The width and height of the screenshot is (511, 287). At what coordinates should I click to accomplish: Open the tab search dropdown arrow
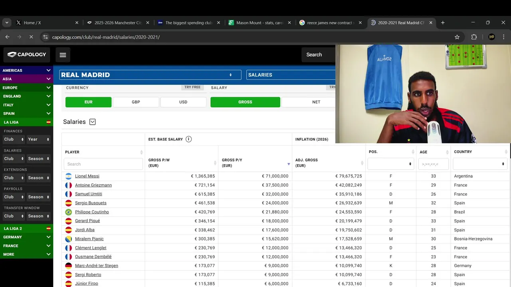coord(7,23)
